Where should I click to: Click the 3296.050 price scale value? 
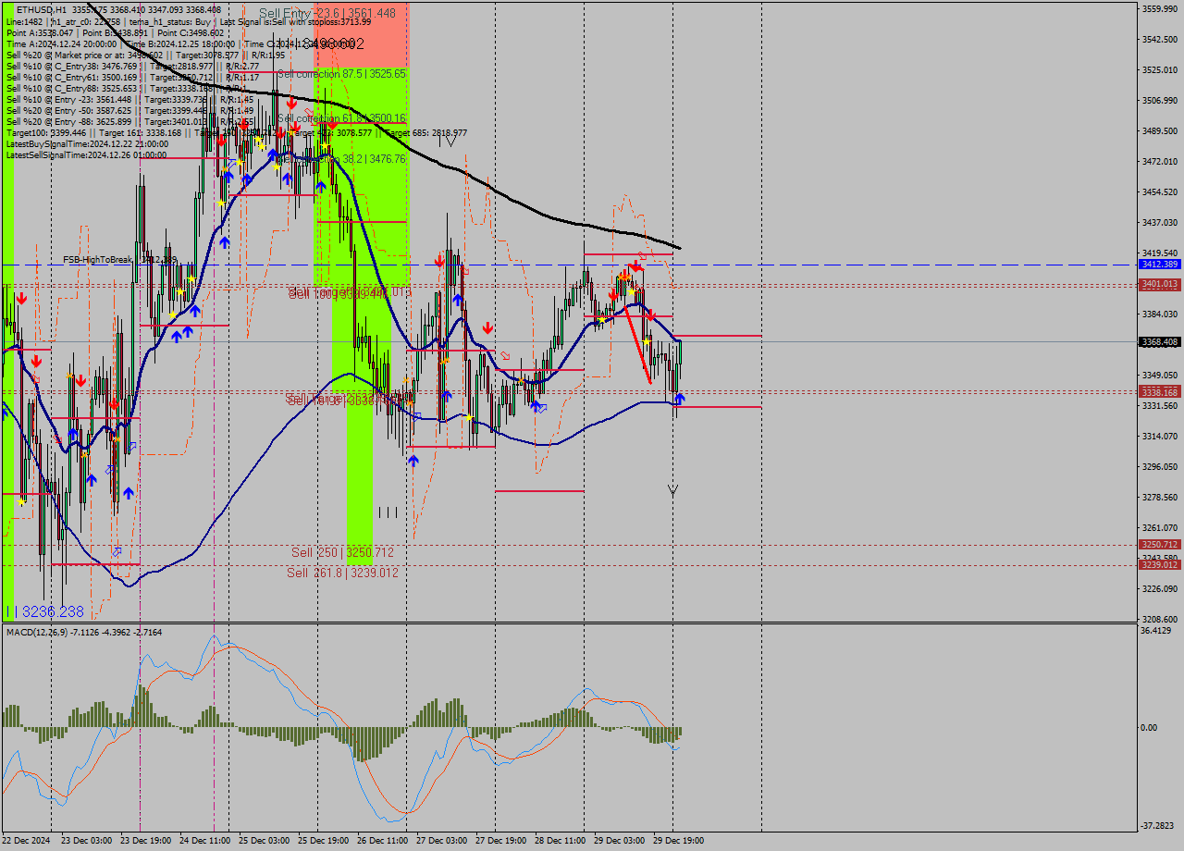1160,467
